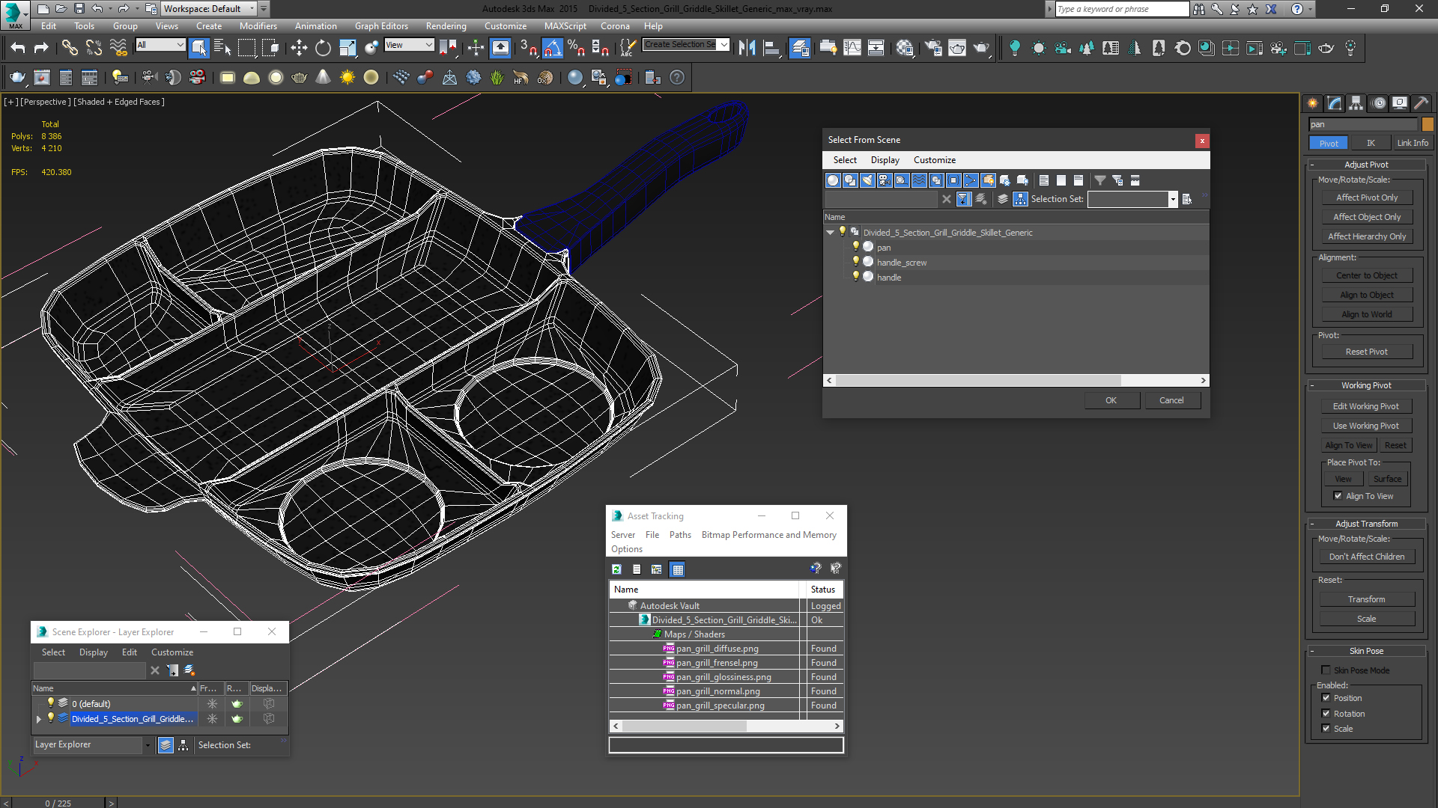Activate the Select Object tool
This screenshot has height=808, width=1438.
pyautogui.click(x=198, y=48)
